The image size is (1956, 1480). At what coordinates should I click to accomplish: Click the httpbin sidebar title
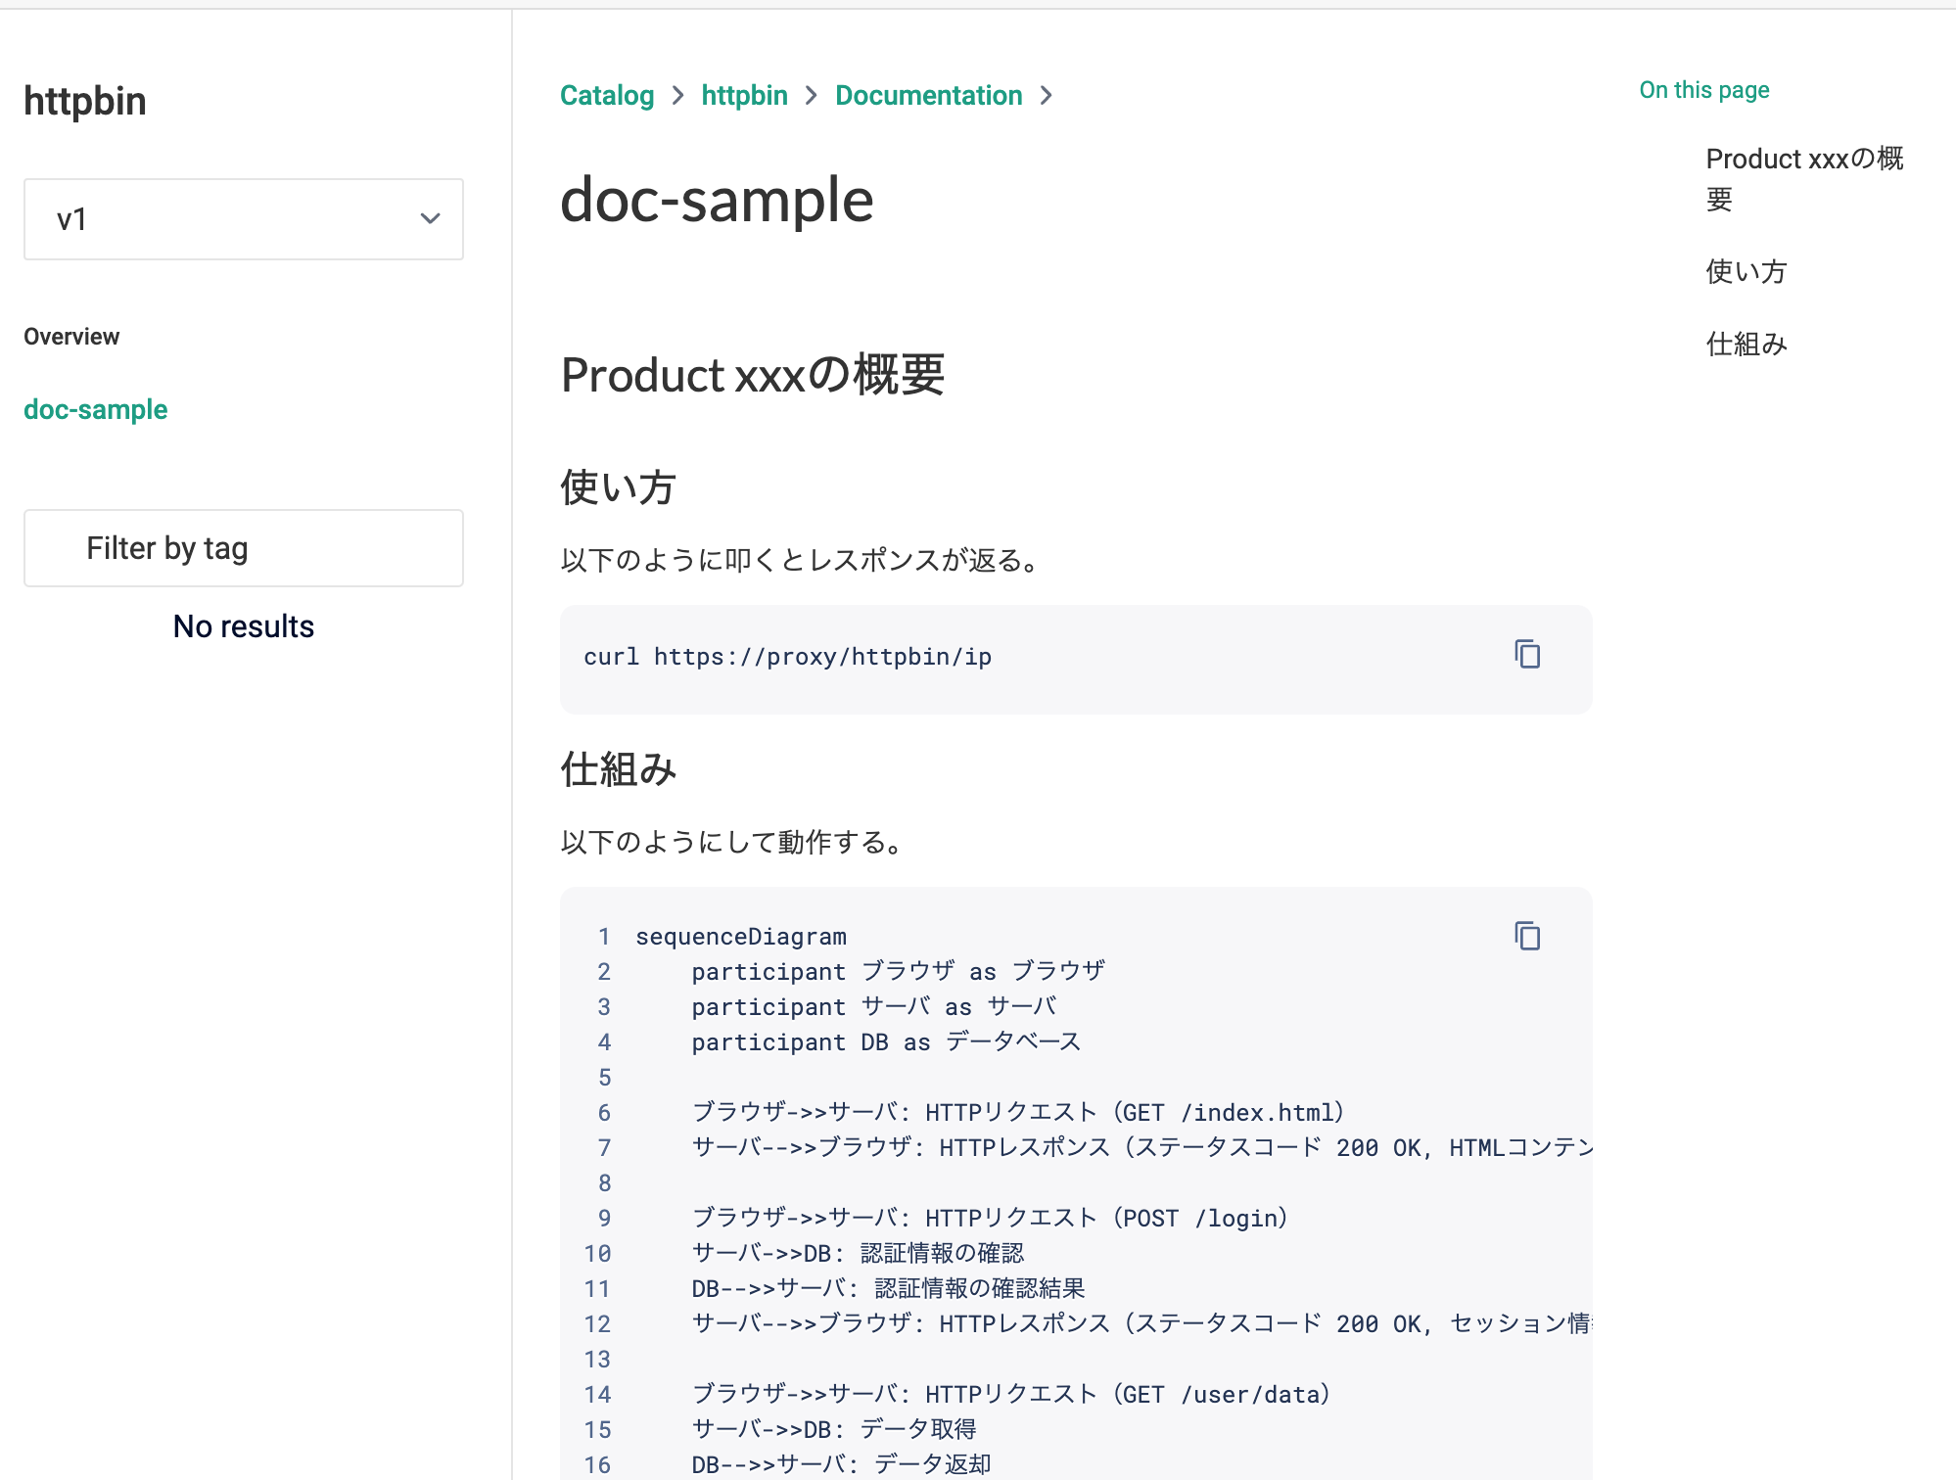click(85, 102)
